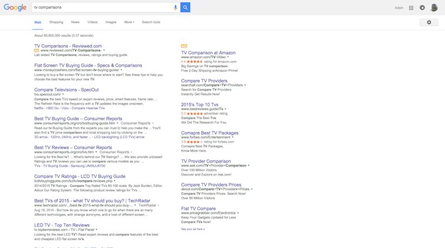Expand dropdown arrow beside ask.com URL
The image size is (445, 248).
pos(249,166)
